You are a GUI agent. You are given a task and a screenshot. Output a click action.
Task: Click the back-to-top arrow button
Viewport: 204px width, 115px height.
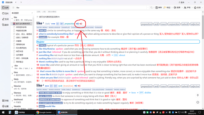click(198, 95)
